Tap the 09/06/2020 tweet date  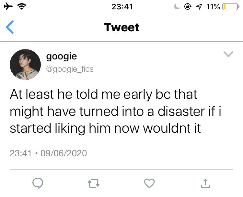tap(64, 153)
